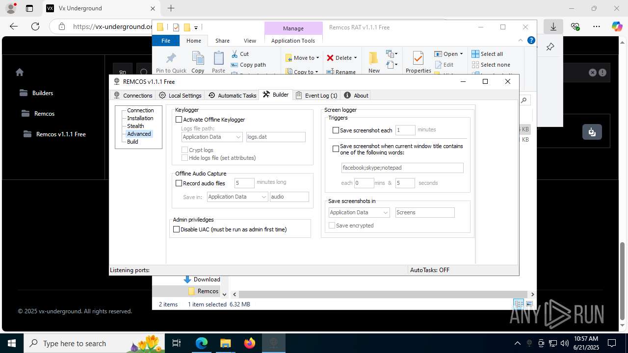Screen dimensions: 628x353
Task: Enable Save screenshot each minutes checkbox
Action: 336,130
